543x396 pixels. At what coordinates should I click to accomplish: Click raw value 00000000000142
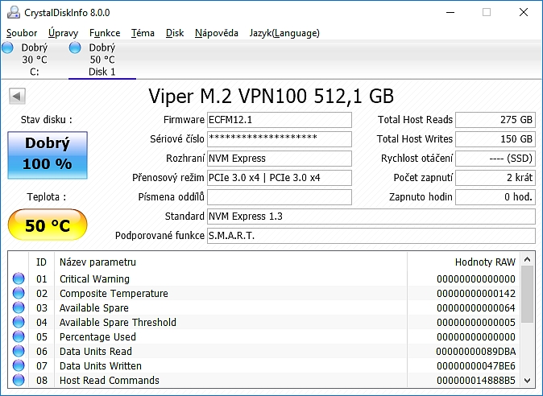(x=476, y=294)
